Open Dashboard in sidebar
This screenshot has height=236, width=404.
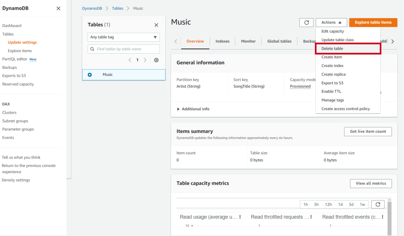[12, 26]
